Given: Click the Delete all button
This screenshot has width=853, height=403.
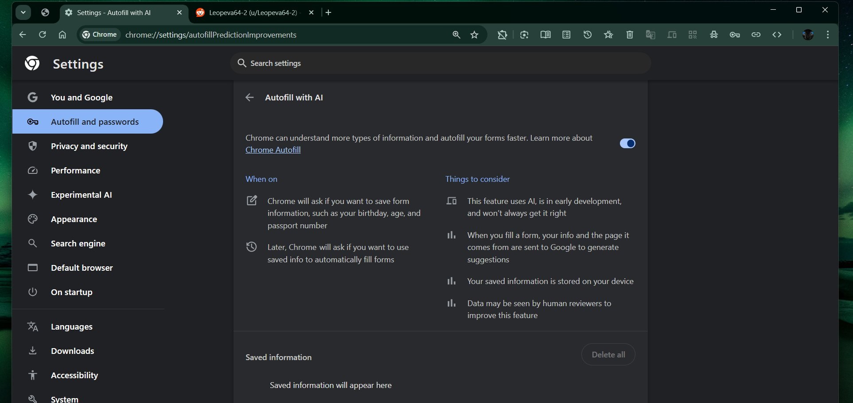Looking at the screenshot, I should click(x=608, y=355).
